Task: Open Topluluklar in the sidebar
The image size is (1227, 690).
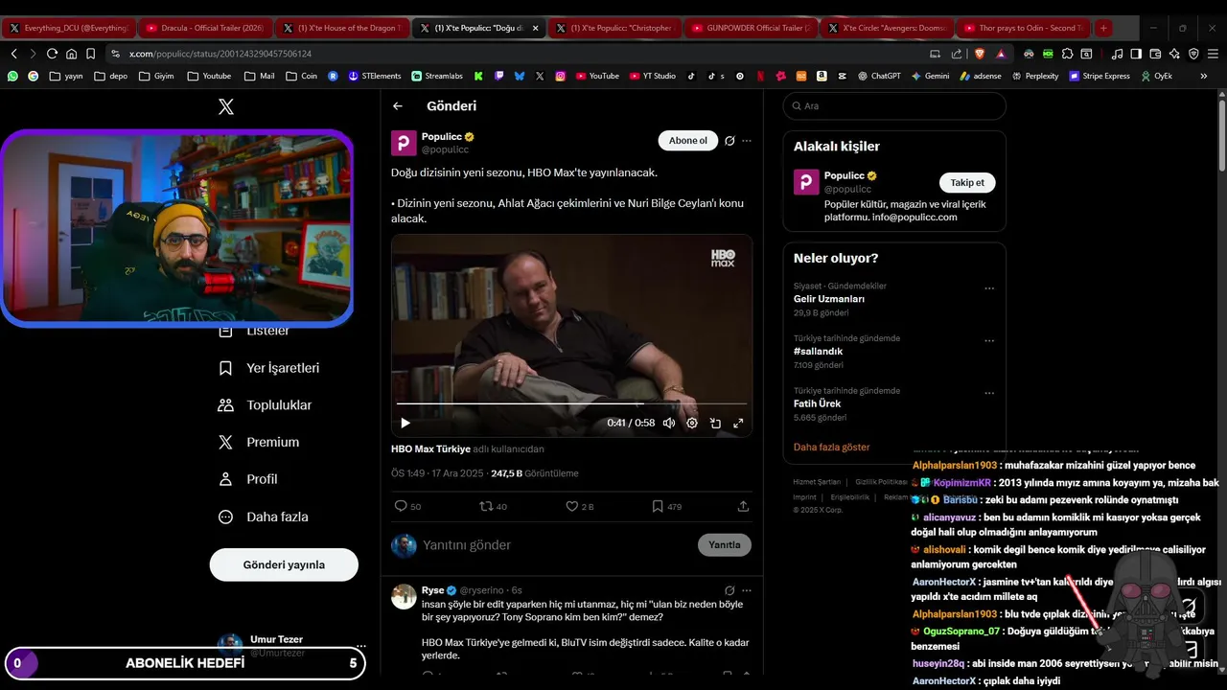Action: click(266, 405)
